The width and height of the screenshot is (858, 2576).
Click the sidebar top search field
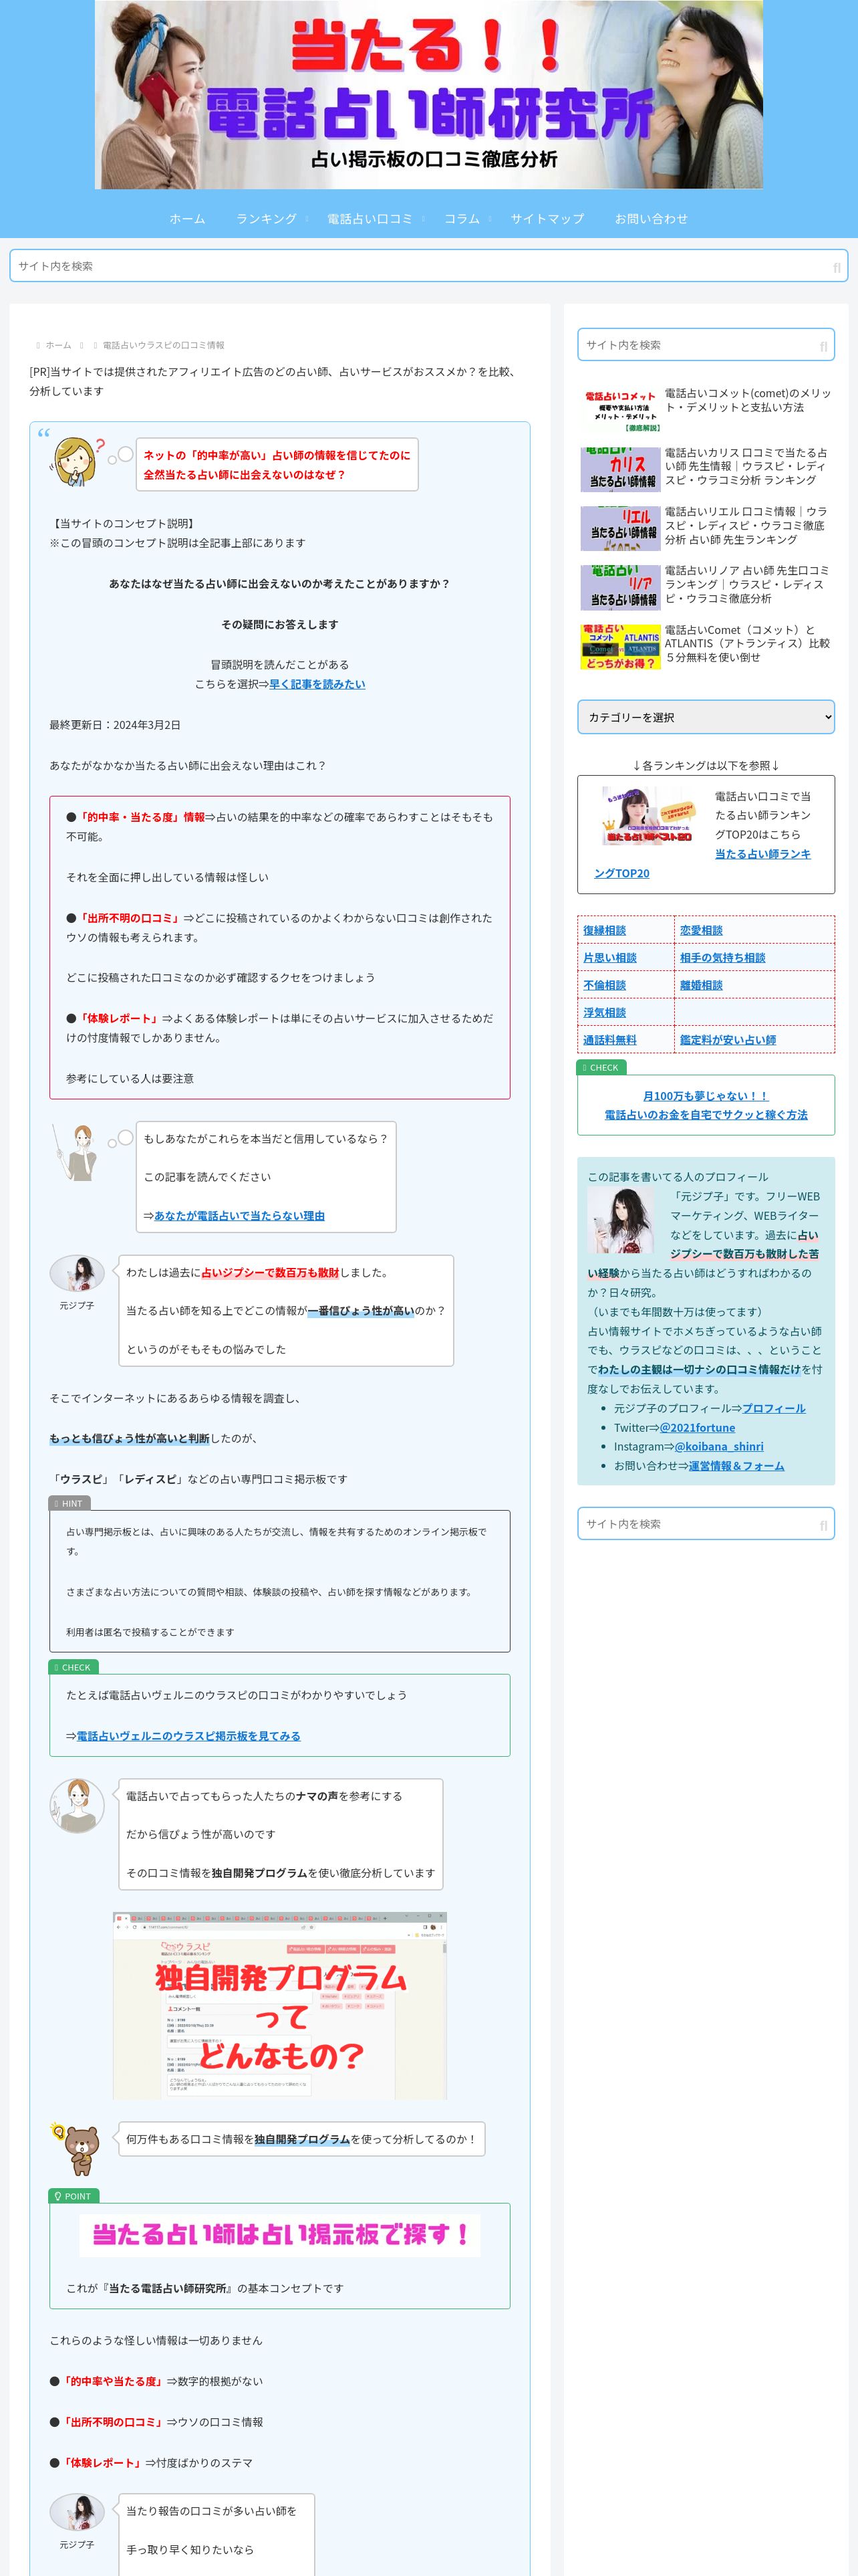[705, 345]
